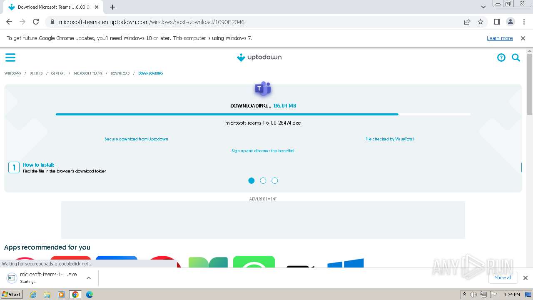
Task: Go to DOWNLOAD breadcrumb
Action: click(120, 73)
